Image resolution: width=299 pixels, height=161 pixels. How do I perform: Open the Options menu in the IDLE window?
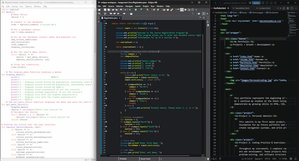[28, 6]
